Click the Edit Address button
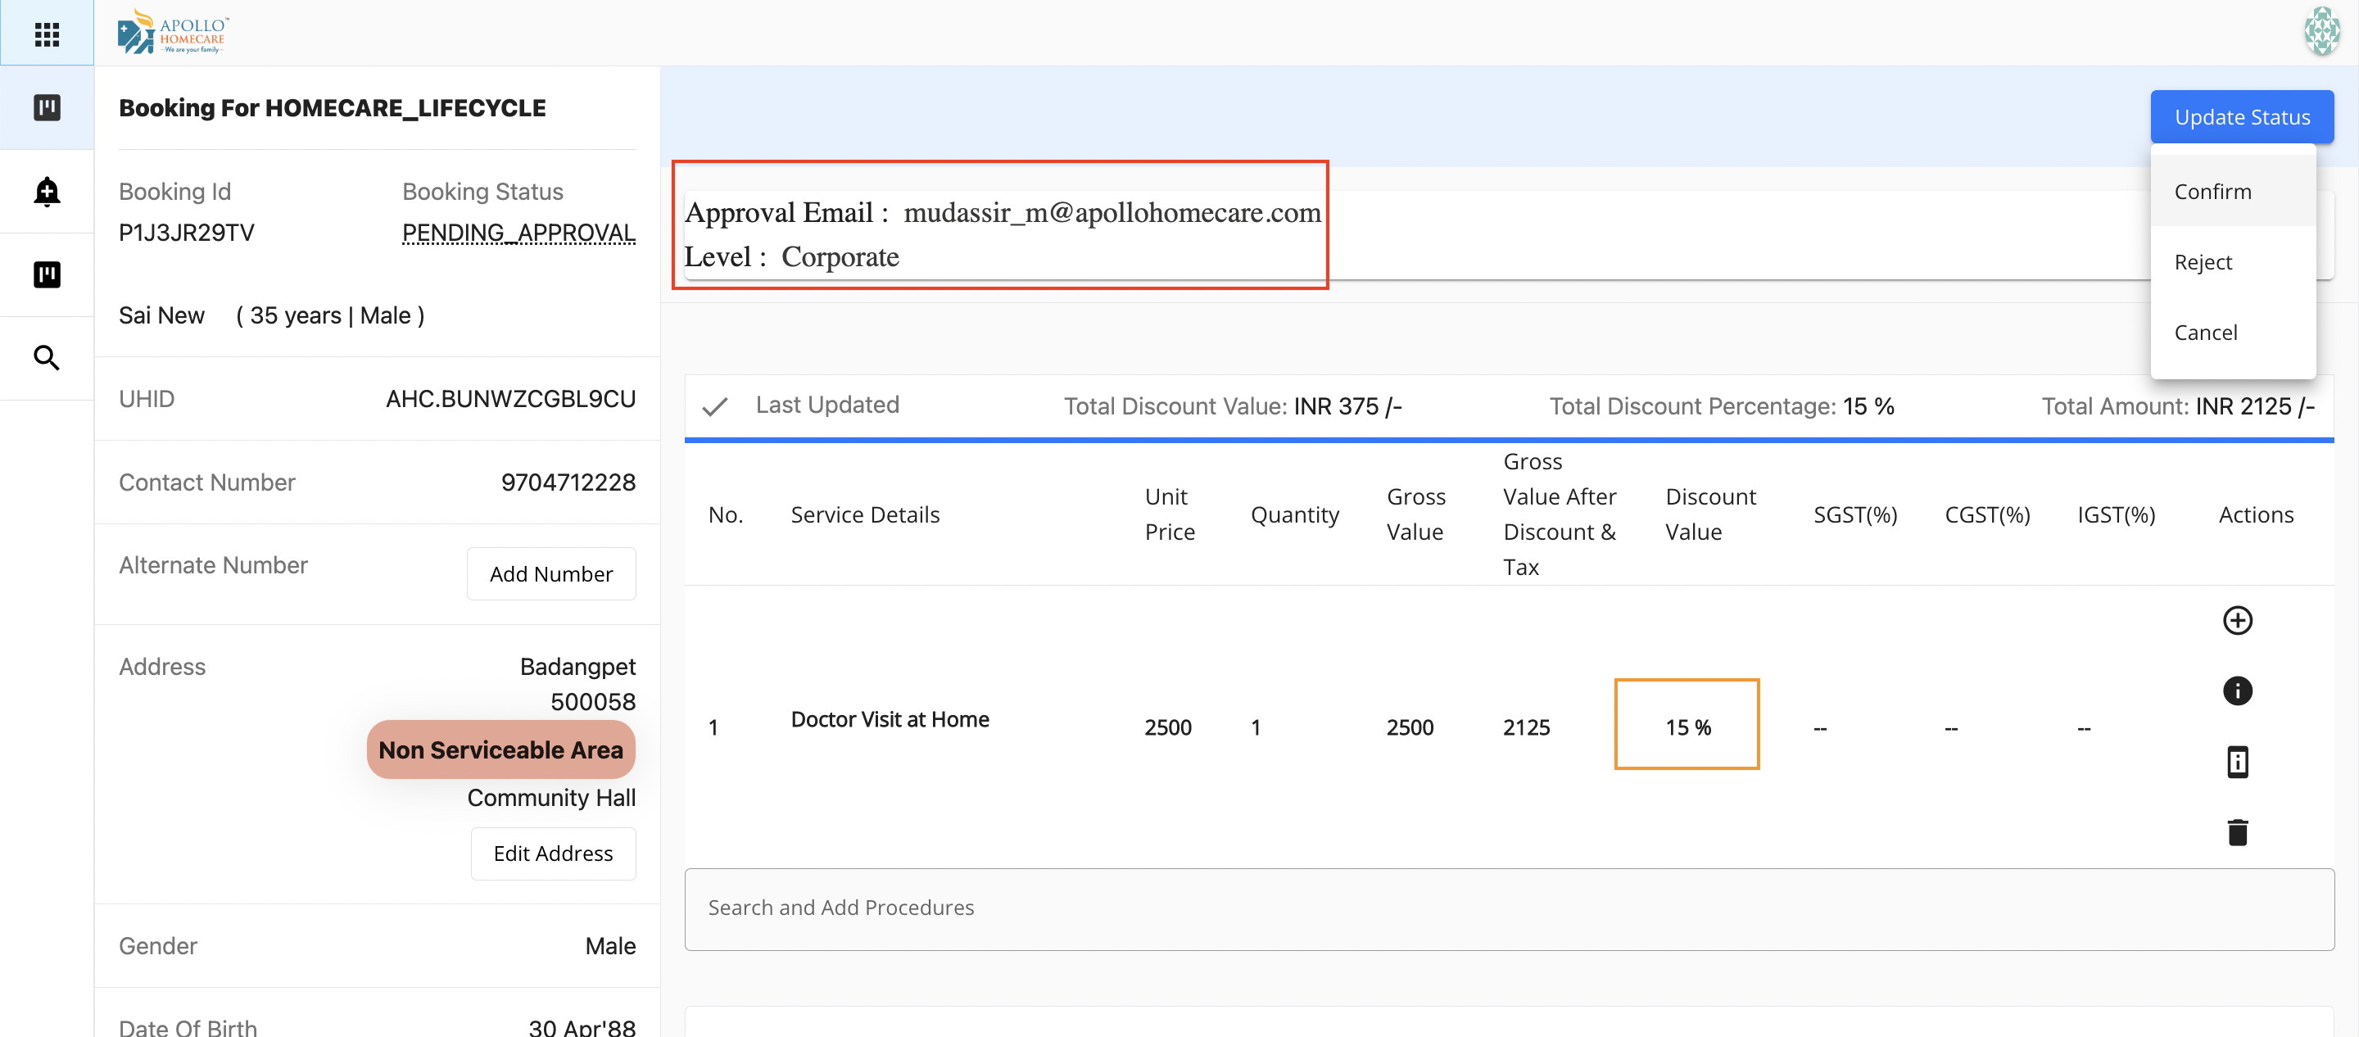 552,853
